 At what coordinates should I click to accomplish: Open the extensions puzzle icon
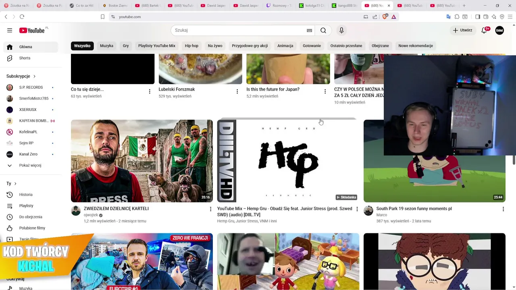coord(457,17)
